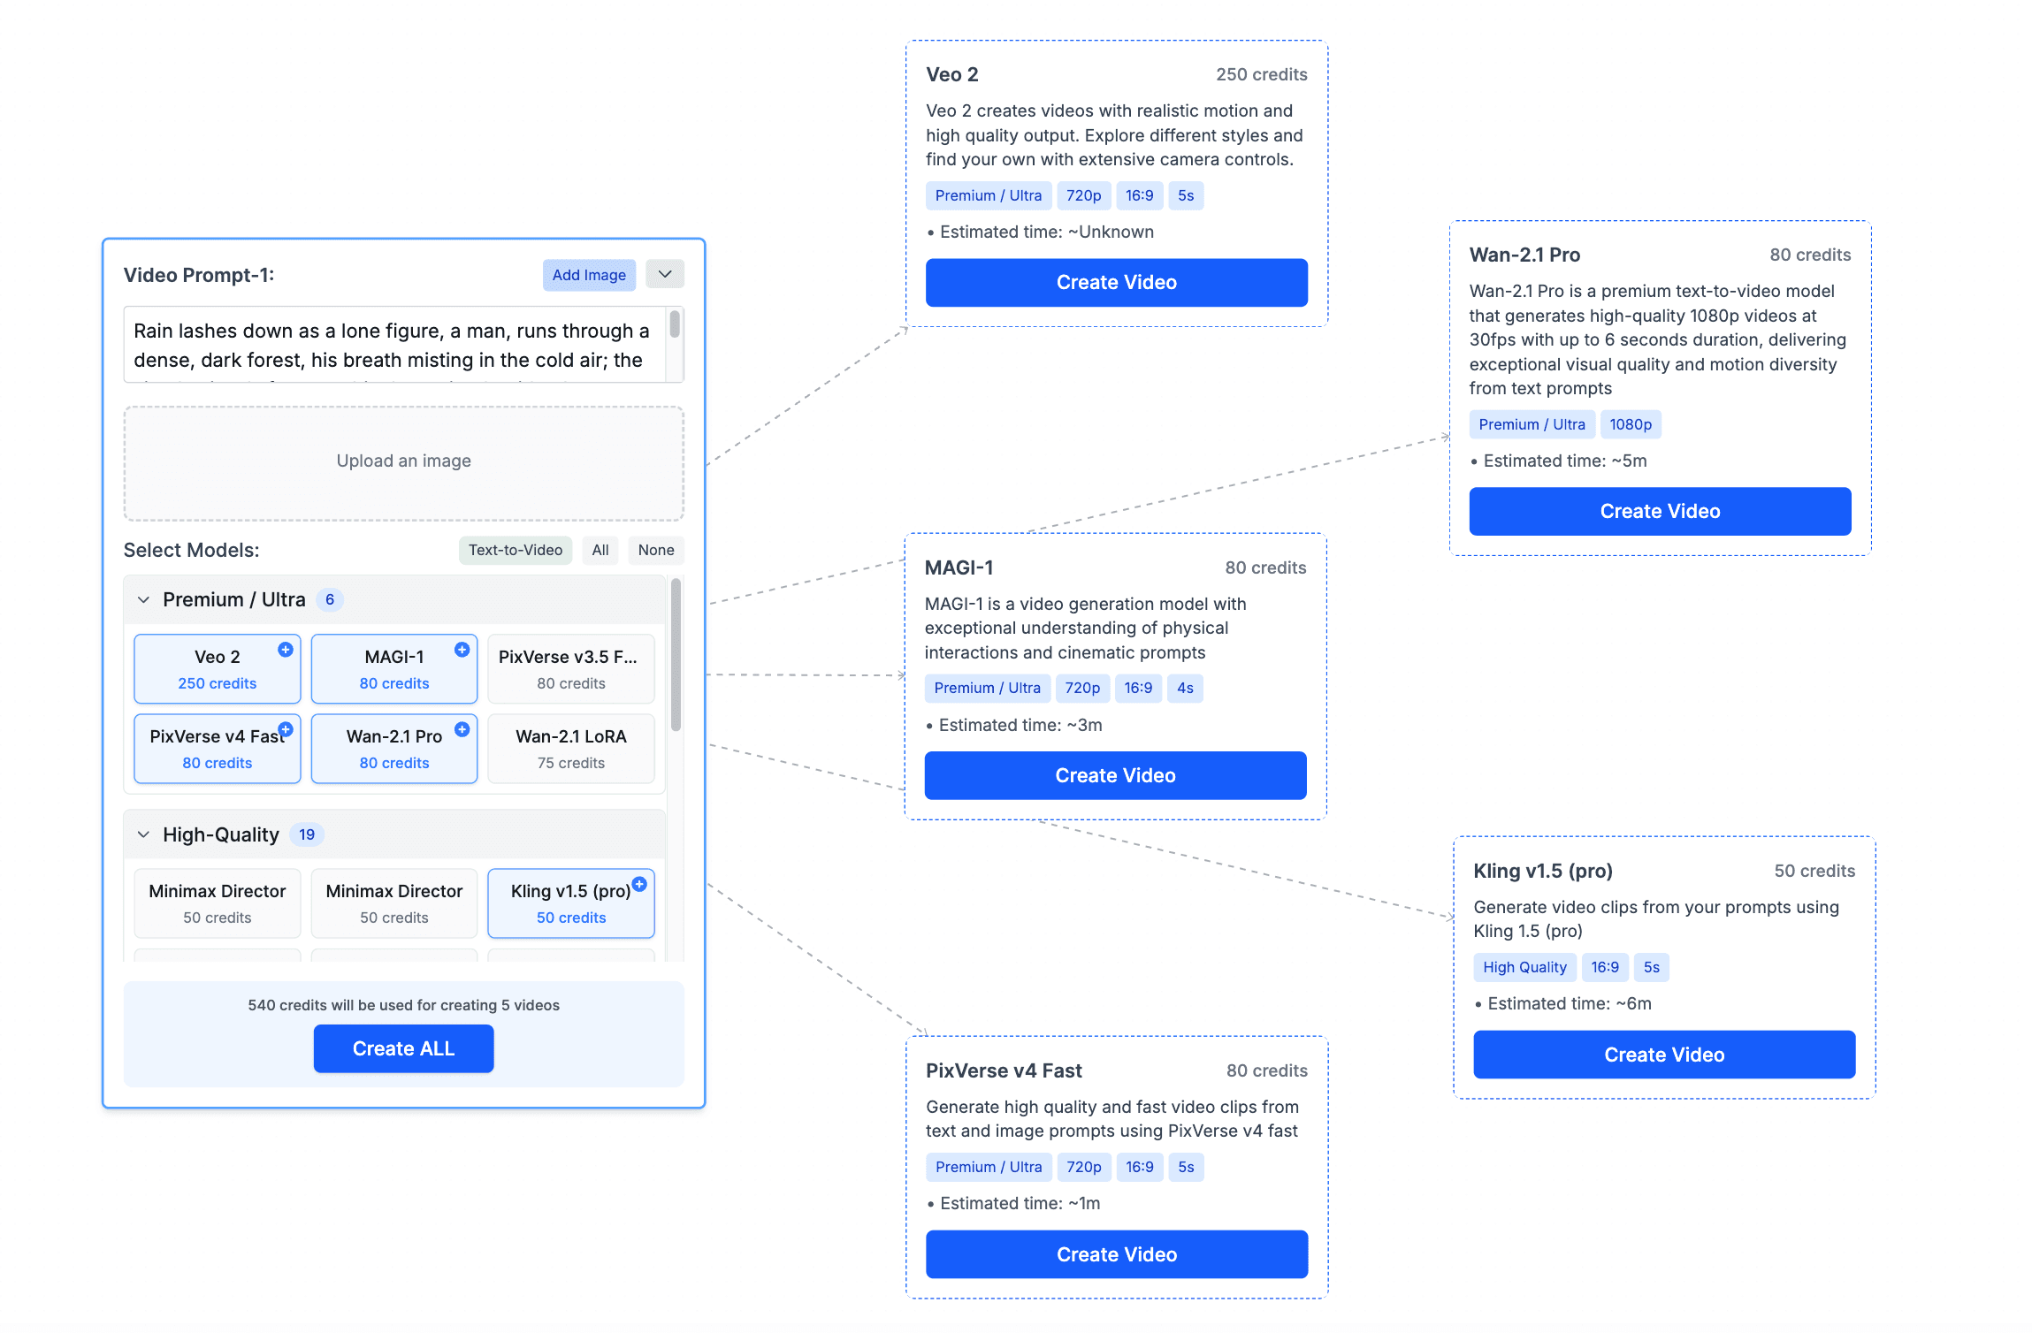Viewport: 2032px width, 1333px height.
Task: Click the plus badge on MAGI-1 tile
Action: point(462,650)
